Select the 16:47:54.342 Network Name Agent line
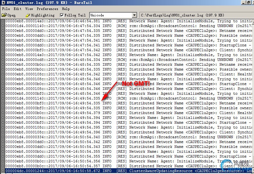 pos(129,55)
